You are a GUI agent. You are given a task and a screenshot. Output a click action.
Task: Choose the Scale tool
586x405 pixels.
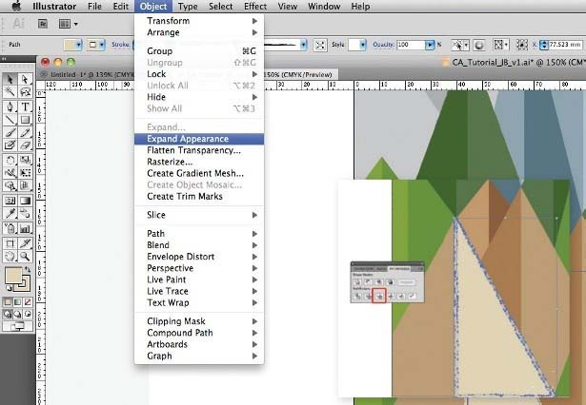point(25,160)
